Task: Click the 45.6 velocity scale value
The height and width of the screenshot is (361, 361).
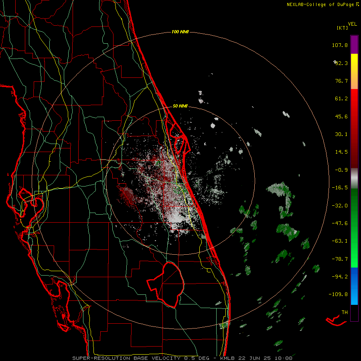Action: pyautogui.click(x=341, y=116)
